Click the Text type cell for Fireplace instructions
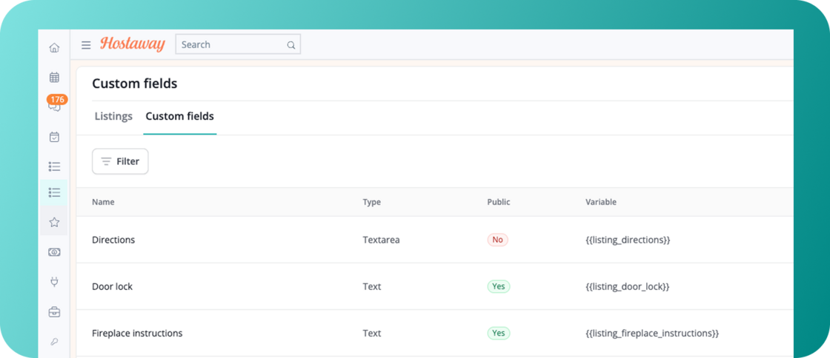Viewport: 830px width, 358px height. point(371,333)
